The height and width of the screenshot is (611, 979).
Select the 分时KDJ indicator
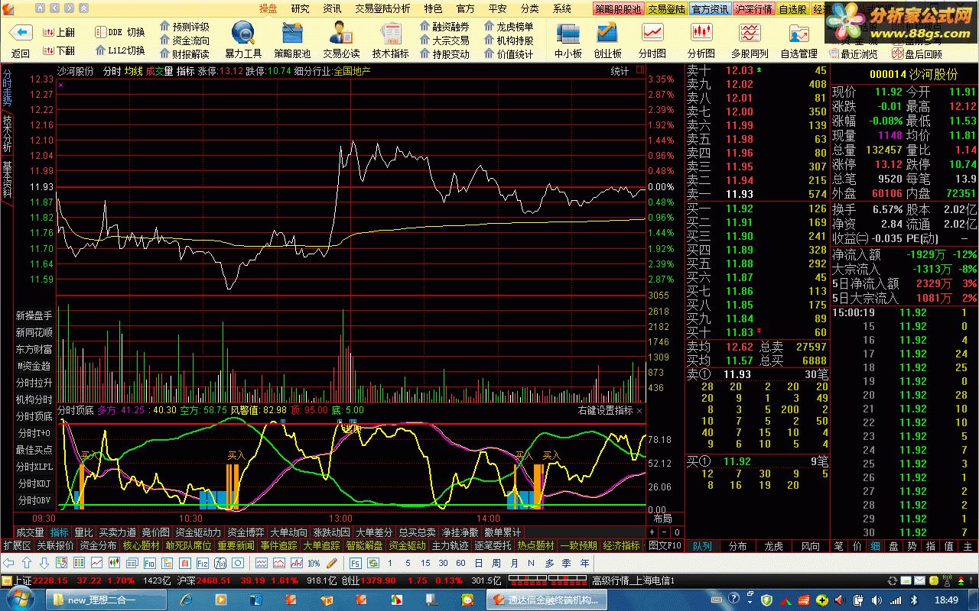point(34,483)
